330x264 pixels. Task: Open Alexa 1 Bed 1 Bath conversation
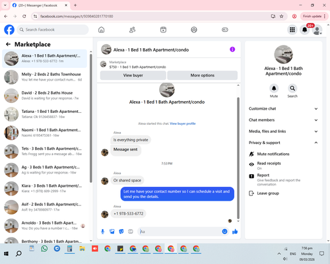(x=44, y=59)
